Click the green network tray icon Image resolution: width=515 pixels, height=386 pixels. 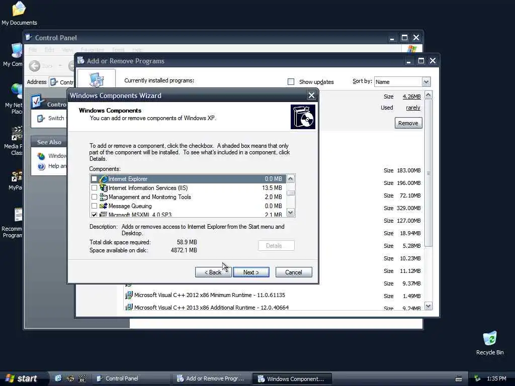(477, 378)
